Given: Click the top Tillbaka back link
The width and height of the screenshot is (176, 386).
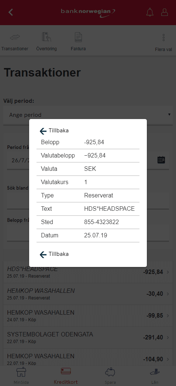Looking at the screenshot, I should (x=54, y=131).
